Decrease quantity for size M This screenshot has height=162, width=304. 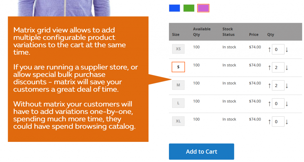[x=287, y=86]
